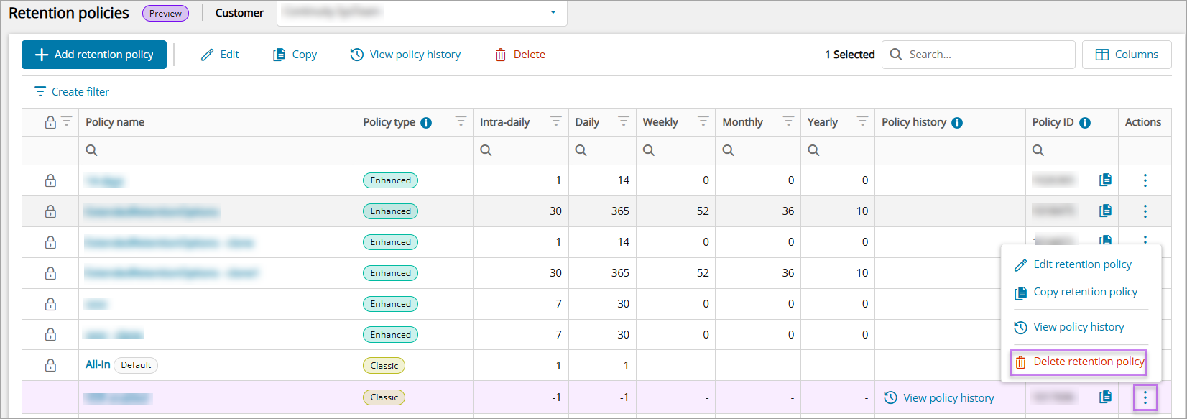Image resolution: width=1187 pixels, height=419 pixels.
Task: Expand the Customer dropdown
Action: (553, 13)
